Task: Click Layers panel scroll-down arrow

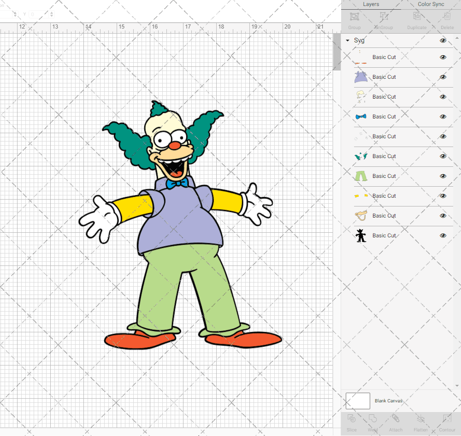Action: (x=457, y=386)
